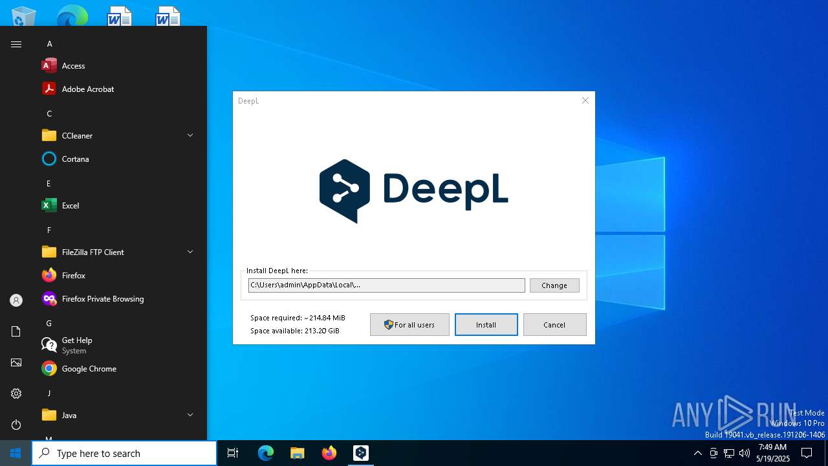828x466 pixels.
Task: Click the DeepL taskbar icon
Action: click(x=361, y=453)
